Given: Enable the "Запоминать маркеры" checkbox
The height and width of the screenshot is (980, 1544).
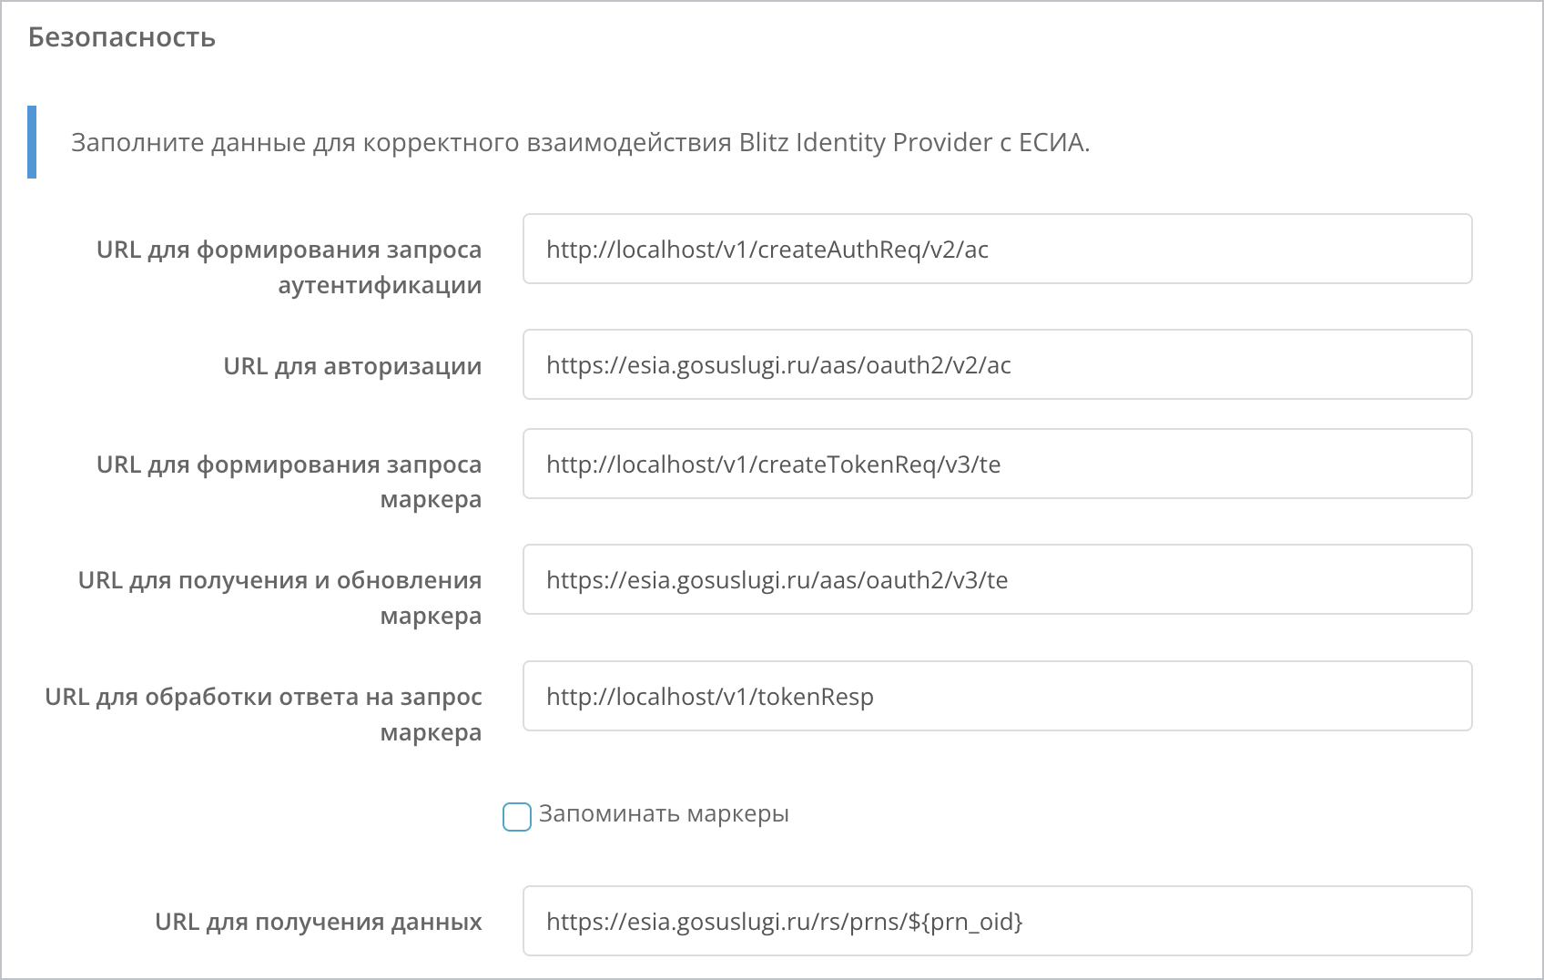Looking at the screenshot, I should pos(516,816).
